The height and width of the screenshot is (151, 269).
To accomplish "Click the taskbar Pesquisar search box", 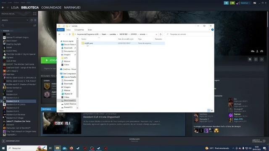I will pyautogui.click(x=27, y=148).
